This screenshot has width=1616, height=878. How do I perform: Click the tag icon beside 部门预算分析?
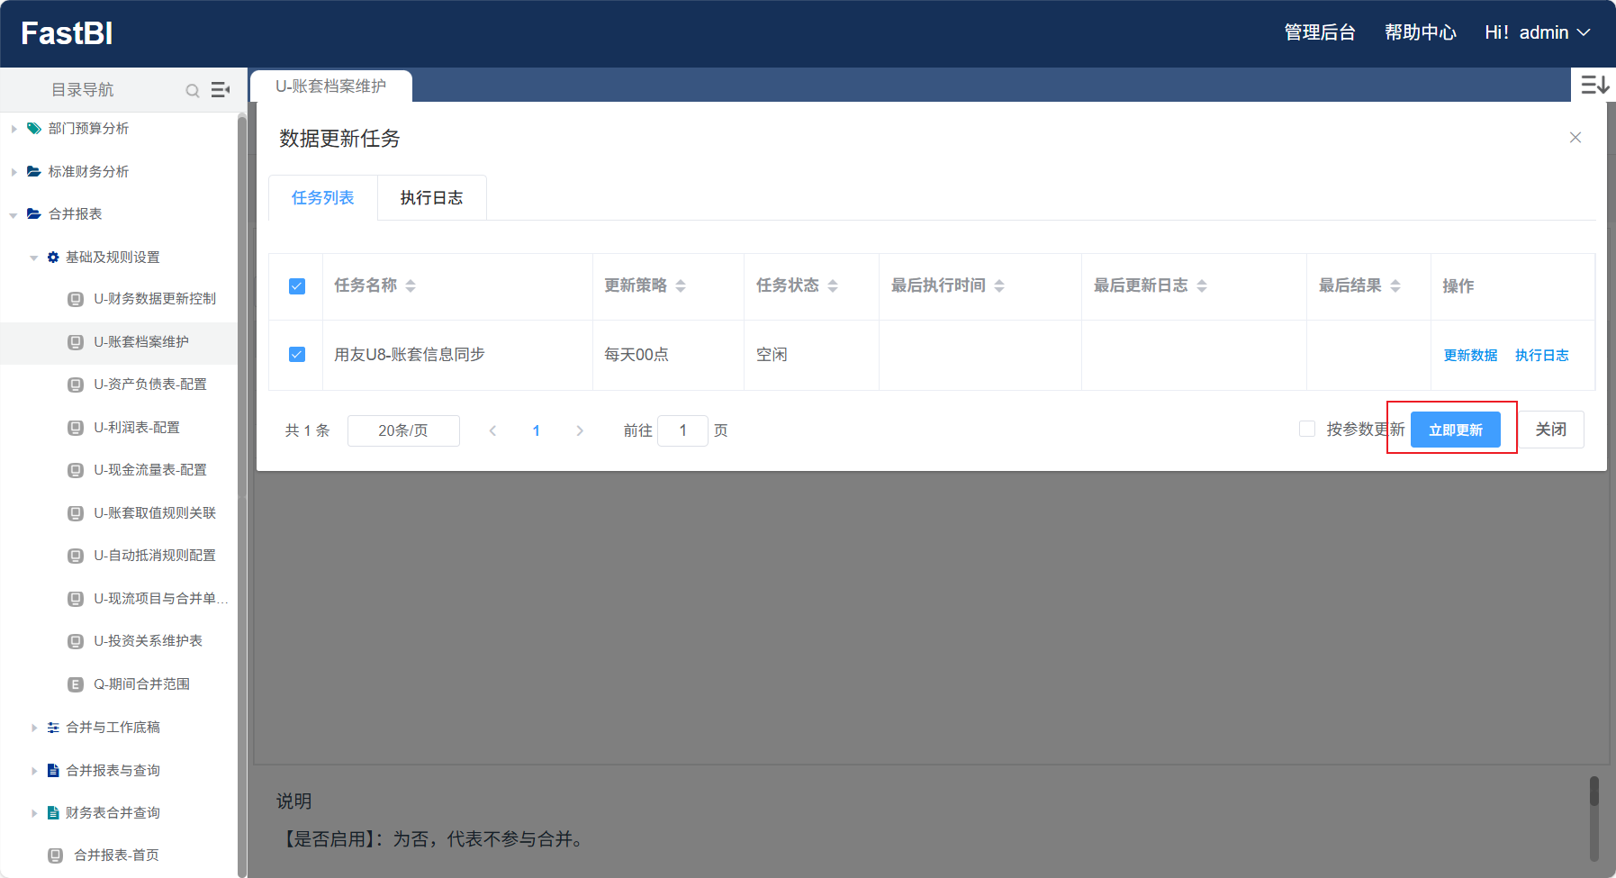[32, 128]
